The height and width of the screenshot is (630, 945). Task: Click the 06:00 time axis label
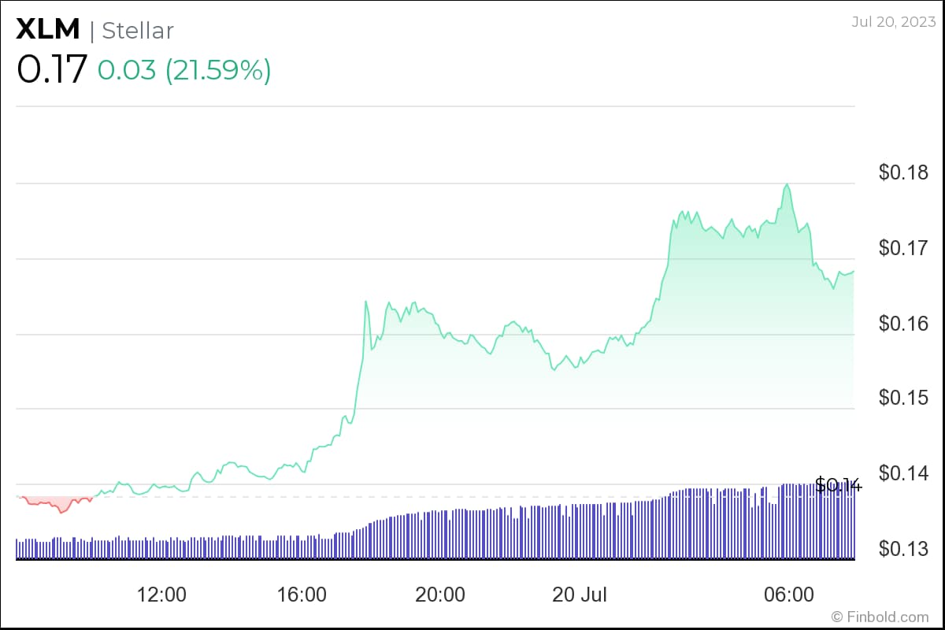tap(790, 595)
